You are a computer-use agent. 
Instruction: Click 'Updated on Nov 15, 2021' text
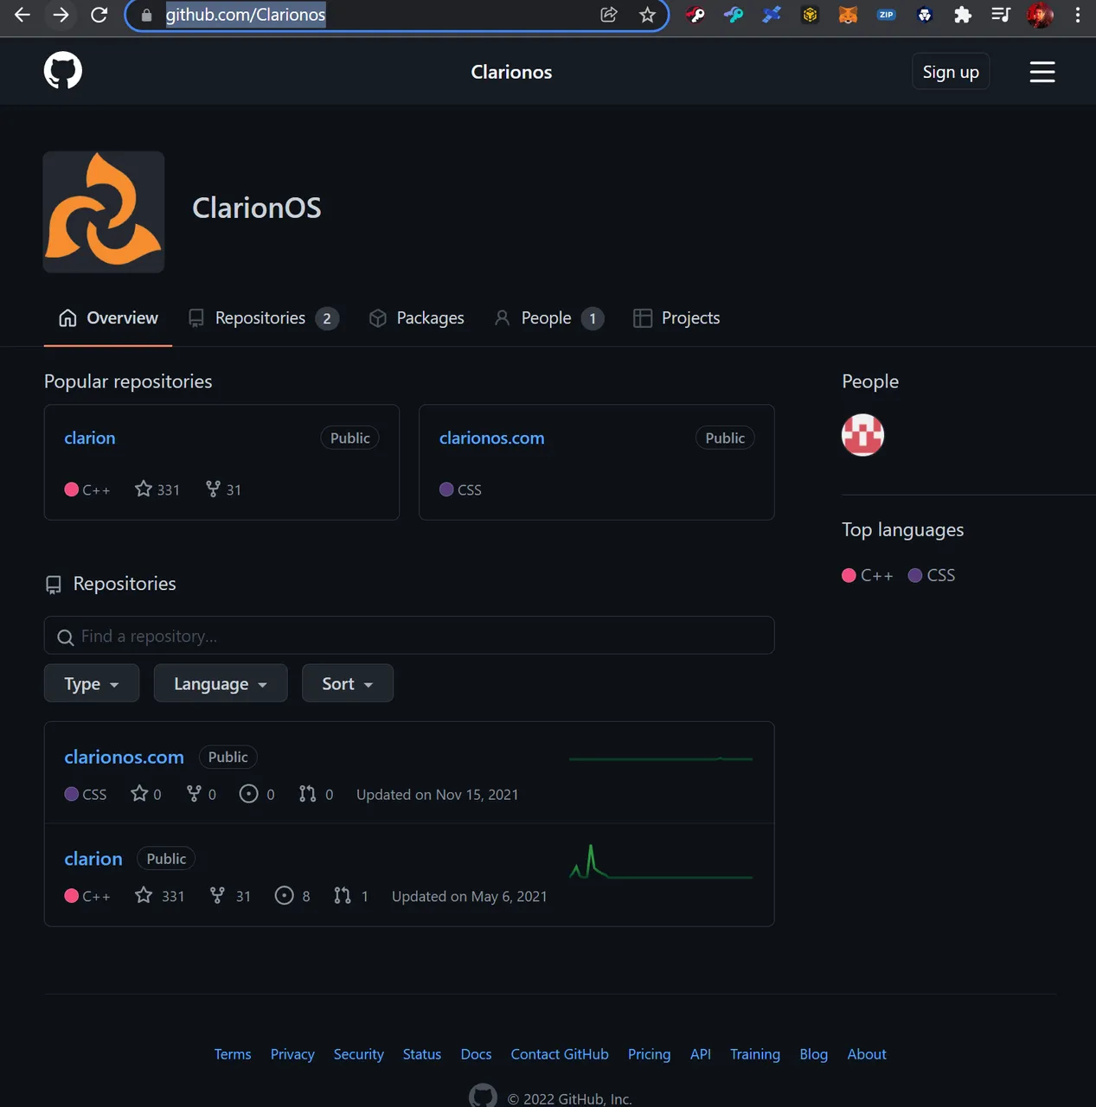click(x=438, y=795)
